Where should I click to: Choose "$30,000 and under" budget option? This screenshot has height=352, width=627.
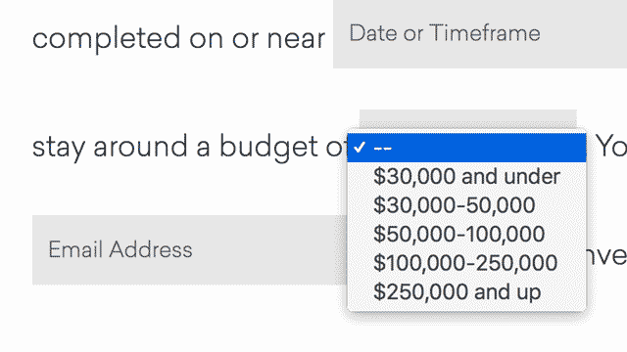[466, 176]
